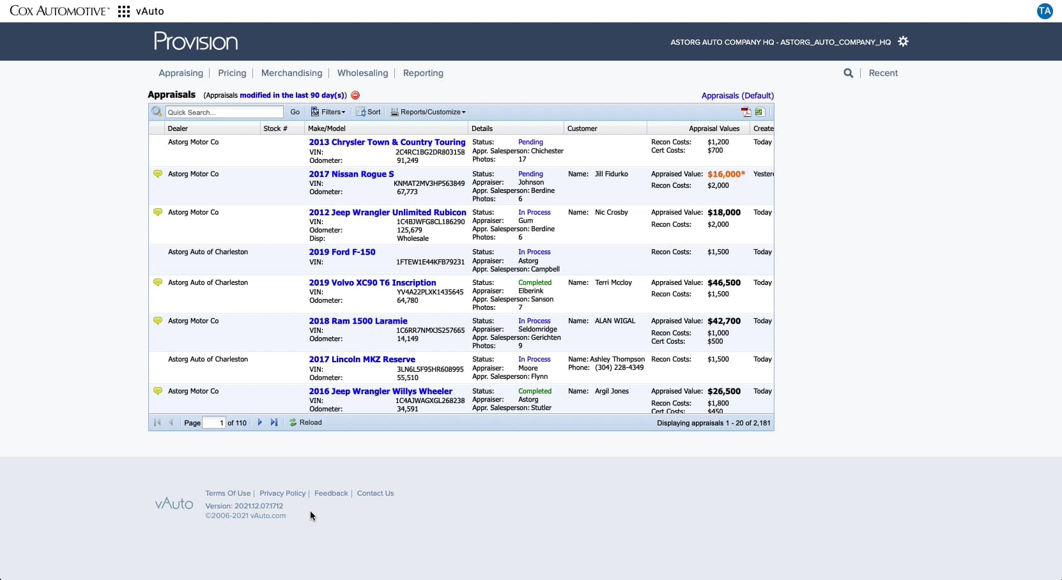Open the Reporting menu
Screen dimensions: 1062x580
[423, 73]
